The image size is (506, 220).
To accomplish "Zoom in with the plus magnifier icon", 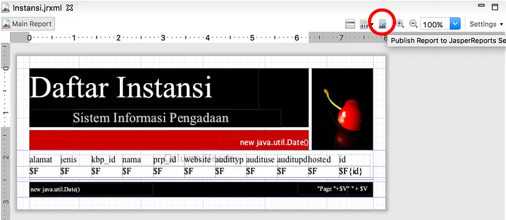I will pyautogui.click(x=400, y=24).
